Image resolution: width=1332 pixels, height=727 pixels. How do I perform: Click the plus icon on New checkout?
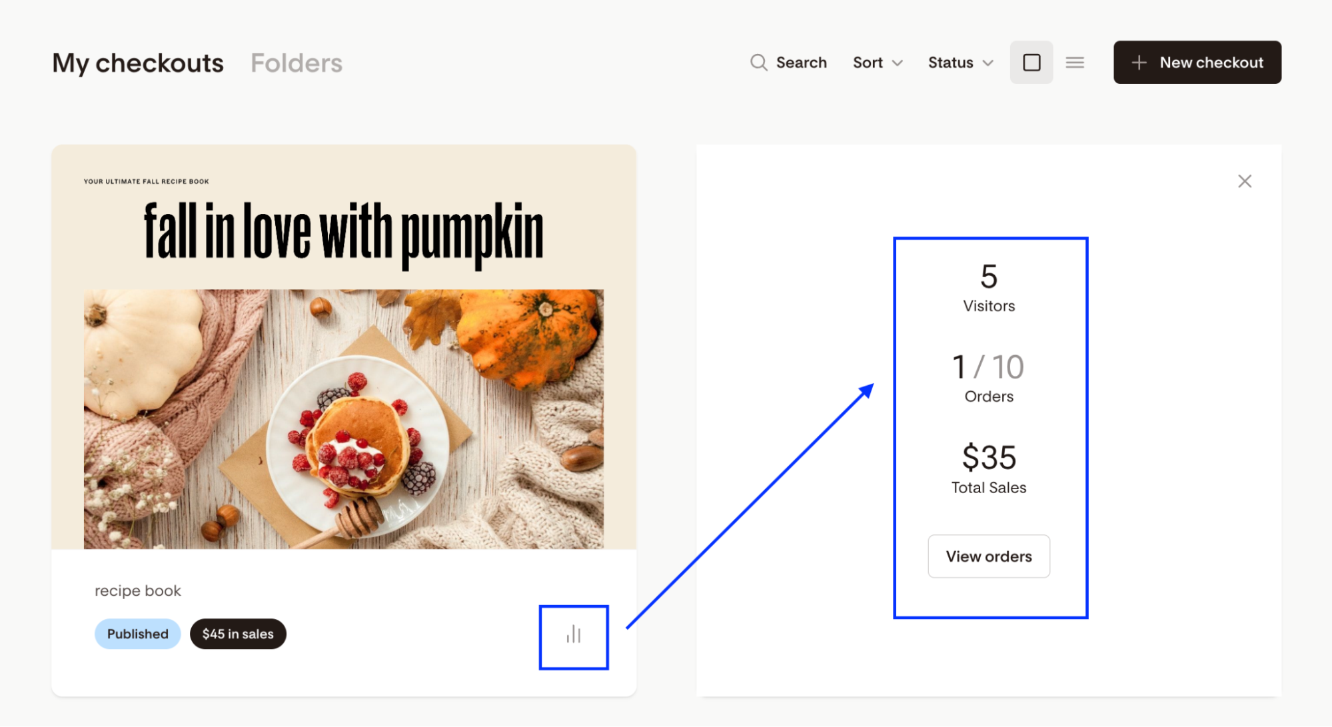pos(1139,63)
